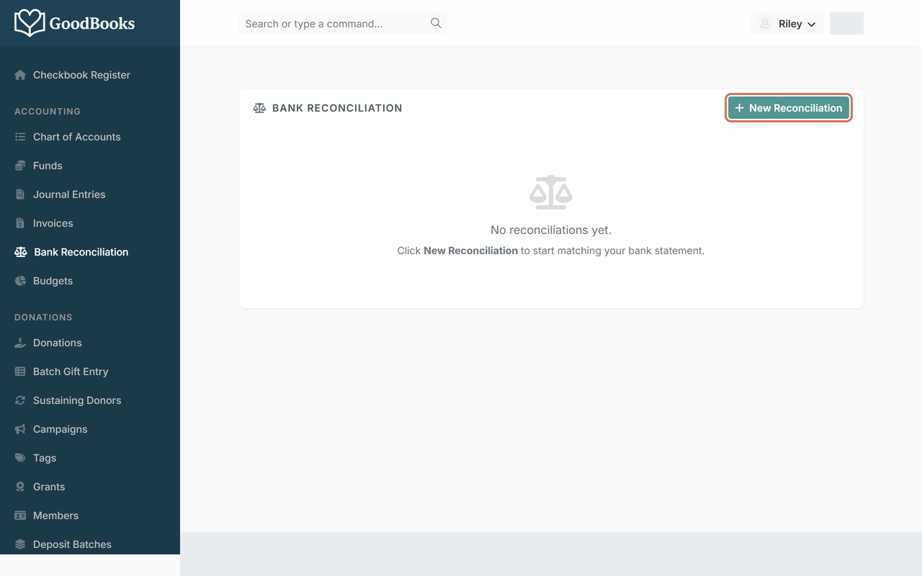The width and height of the screenshot is (922, 576).
Task: Click the Tags sidebar label
Action: click(45, 458)
